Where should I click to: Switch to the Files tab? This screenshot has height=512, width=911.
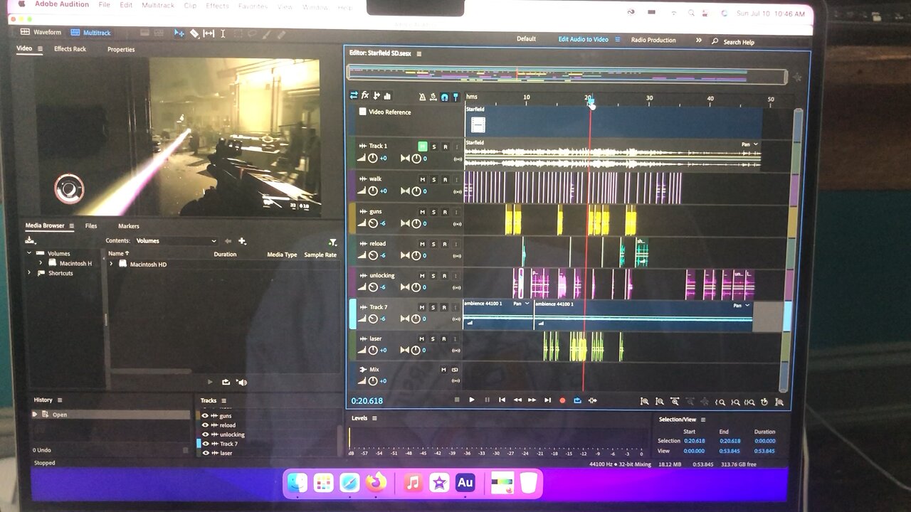pos(91,226)
